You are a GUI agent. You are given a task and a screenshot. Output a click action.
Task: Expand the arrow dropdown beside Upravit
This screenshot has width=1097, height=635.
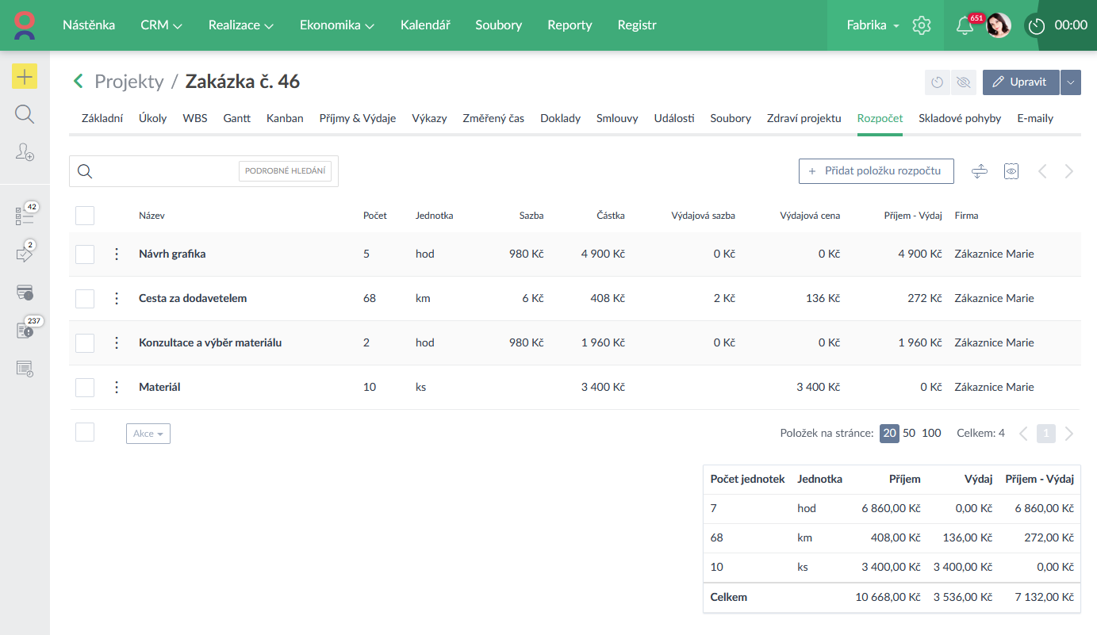click(x=1071, y=82)
